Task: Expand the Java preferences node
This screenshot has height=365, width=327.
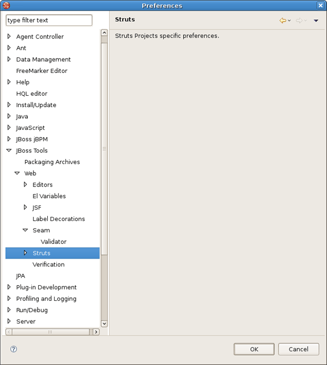Action: 9,116
